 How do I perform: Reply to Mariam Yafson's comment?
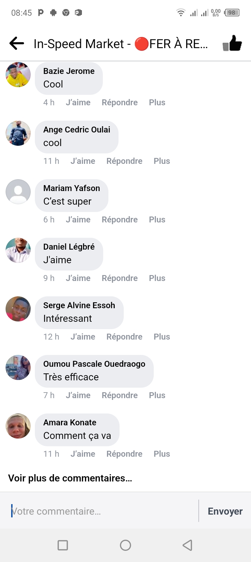(120, 220)
